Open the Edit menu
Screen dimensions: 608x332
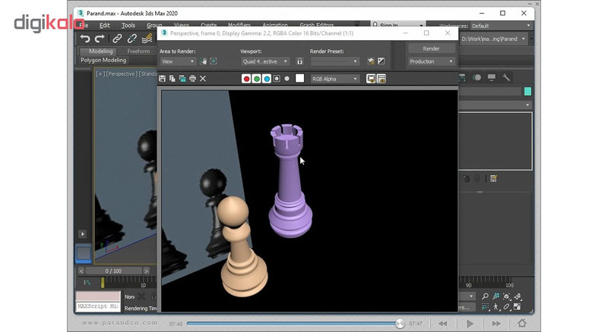tap(105, 25)
